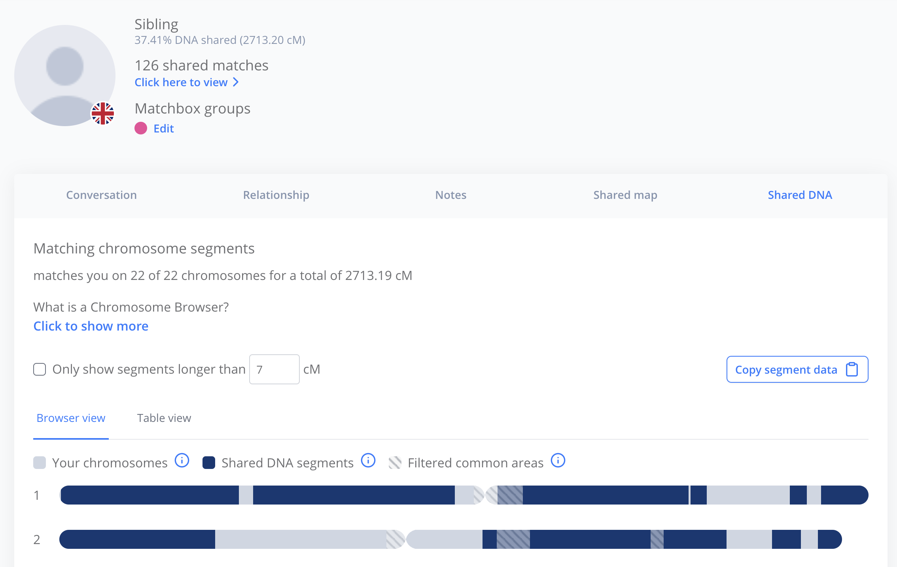Click the dark Shared DNA segments legend swatch

[209, 463]
